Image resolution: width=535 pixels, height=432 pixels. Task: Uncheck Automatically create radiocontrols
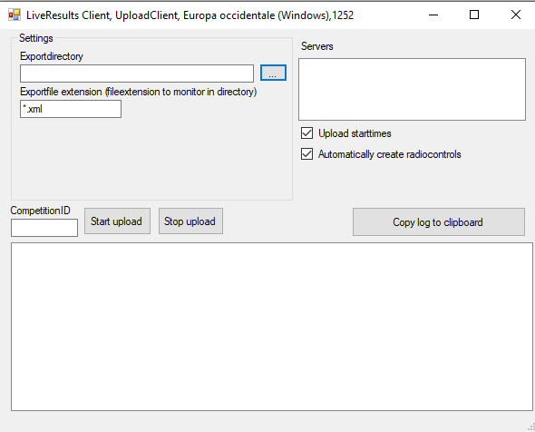pyautogui.click(x=306, y=154)
